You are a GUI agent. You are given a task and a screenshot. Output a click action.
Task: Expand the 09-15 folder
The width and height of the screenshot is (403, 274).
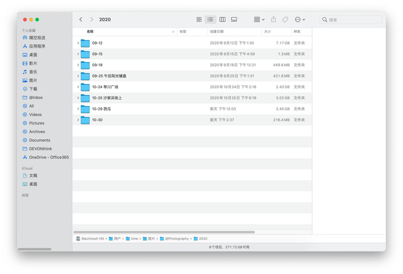(78, 54)
